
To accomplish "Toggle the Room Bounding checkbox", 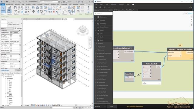I will click(11, 51).
